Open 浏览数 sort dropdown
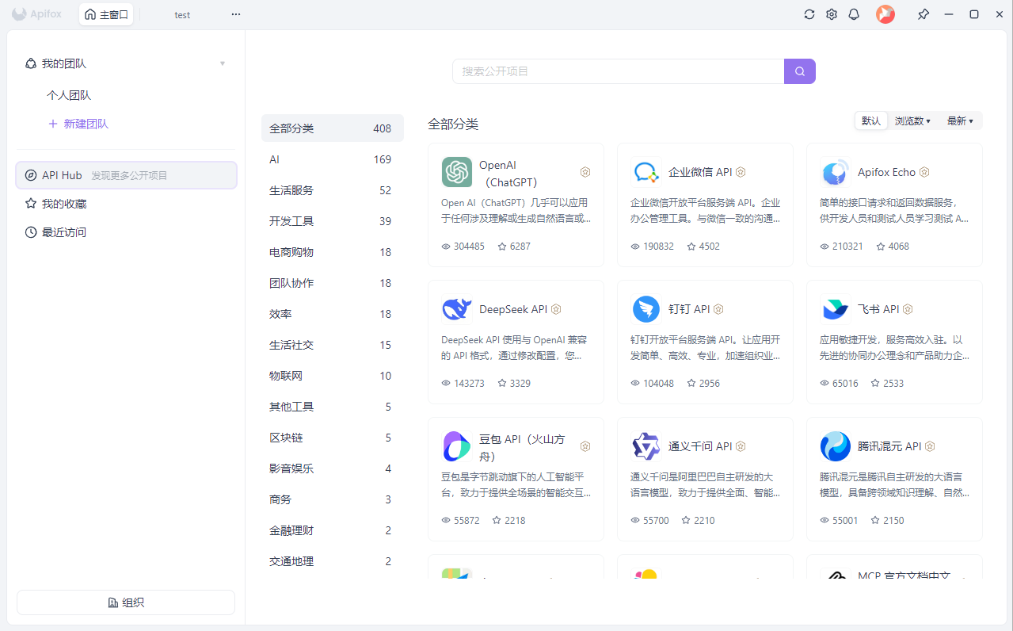The image size is (1013, 631). tap(913, 121)
